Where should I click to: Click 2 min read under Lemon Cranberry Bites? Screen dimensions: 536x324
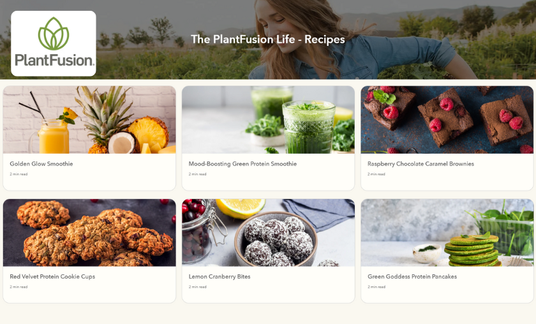point(198,287)
